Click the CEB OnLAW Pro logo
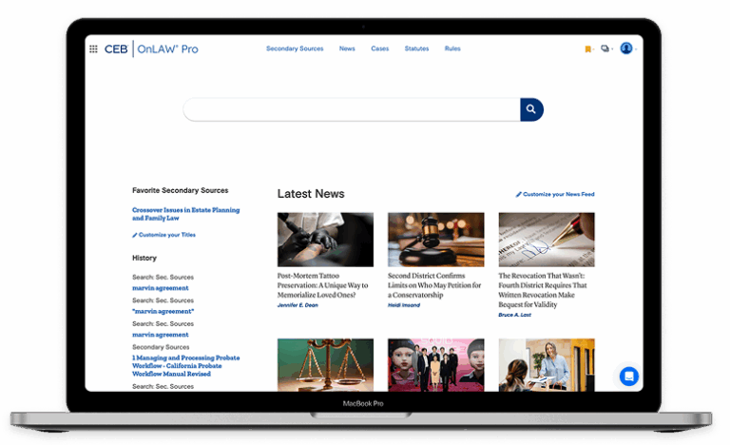The height and width of the screenshot is (445, 730). tap(151, 49)
